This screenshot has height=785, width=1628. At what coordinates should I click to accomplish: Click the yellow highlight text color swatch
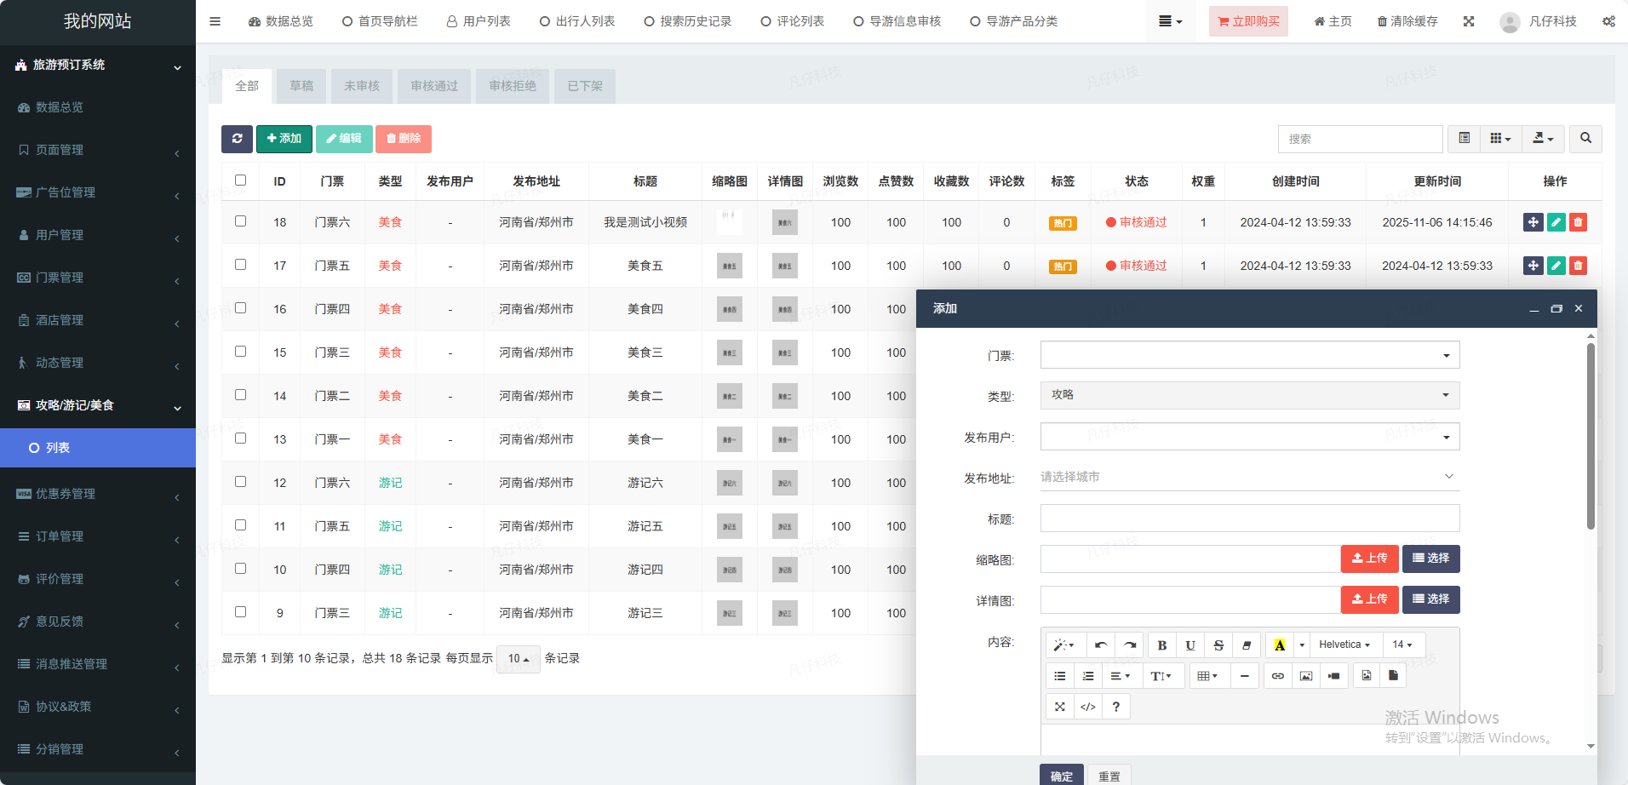[x=1279, y=645]
